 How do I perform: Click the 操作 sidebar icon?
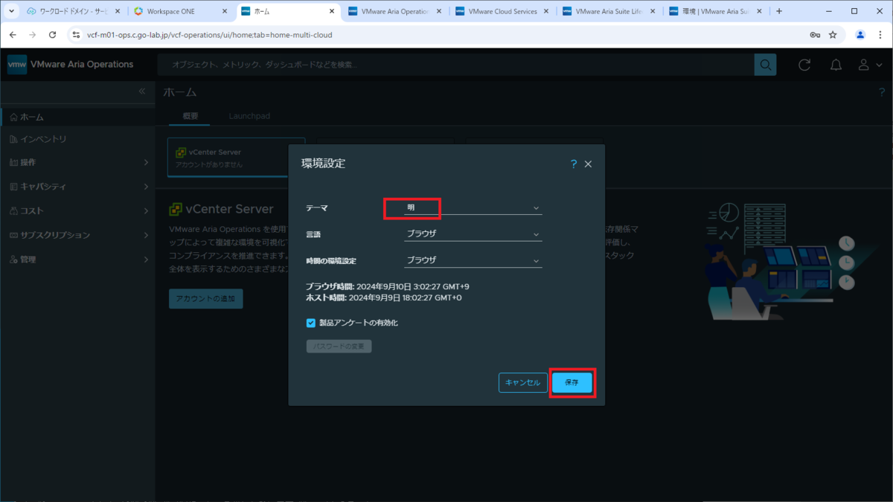(14, 162)
